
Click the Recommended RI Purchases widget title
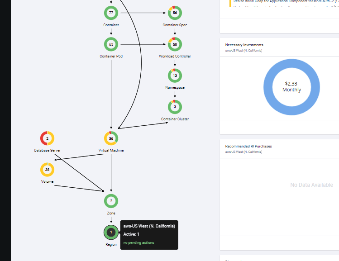point(248,146)
